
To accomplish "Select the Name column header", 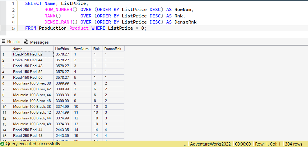I will (x=32, y=49).
